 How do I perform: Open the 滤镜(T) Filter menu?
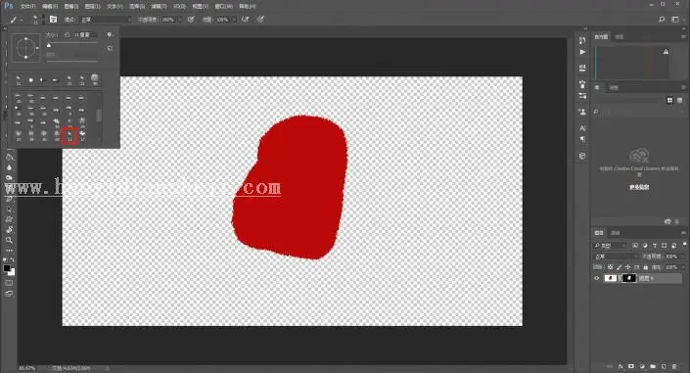click(159, 7)
